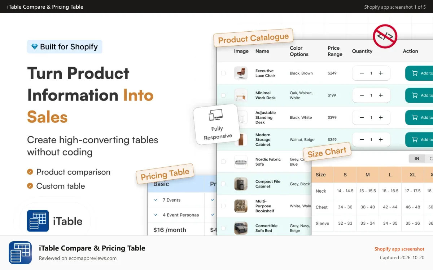Switch size chart units to IN
433x270 pixels.
tap(417, 158)
